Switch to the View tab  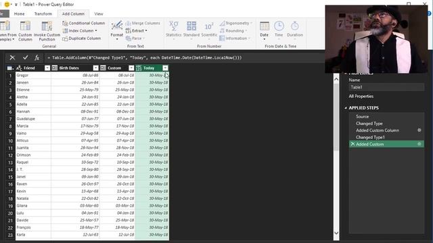click(x=99, y=13)
